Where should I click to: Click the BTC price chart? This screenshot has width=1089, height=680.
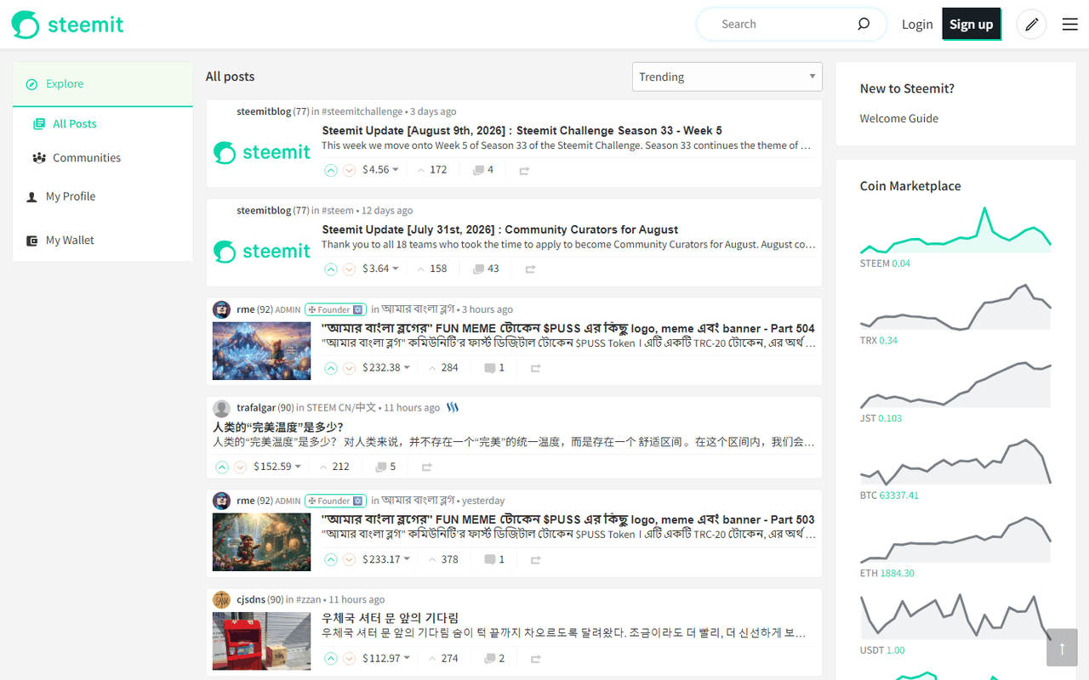point(956,462)
